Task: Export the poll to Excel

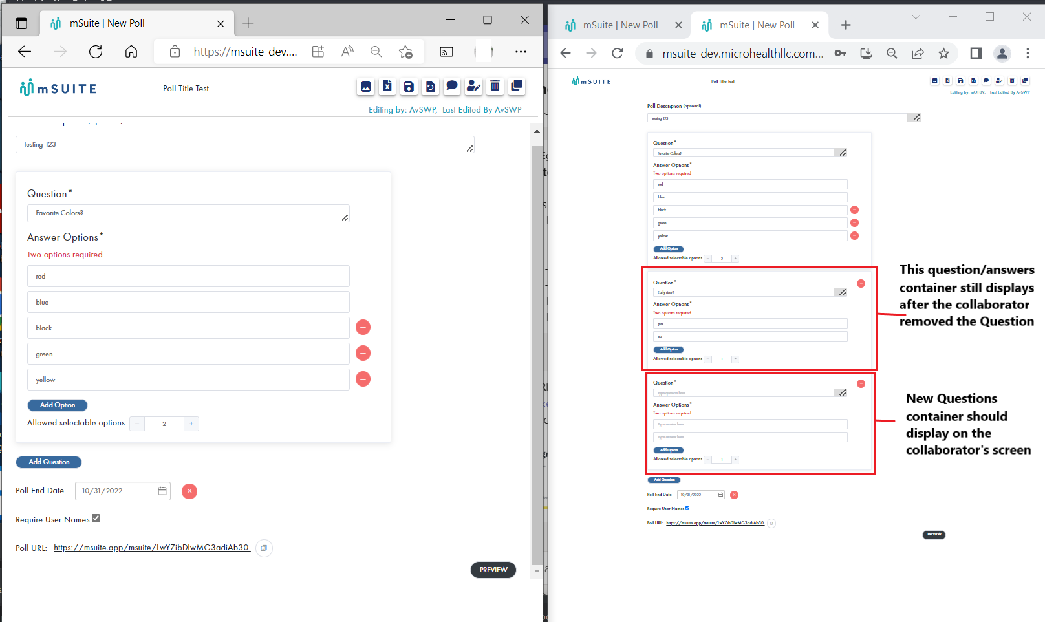Action: [x=387, y=86]
